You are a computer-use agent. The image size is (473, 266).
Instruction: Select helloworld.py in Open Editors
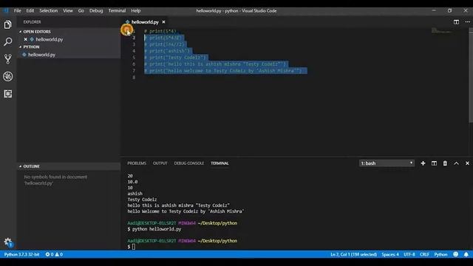pos(50,39)
